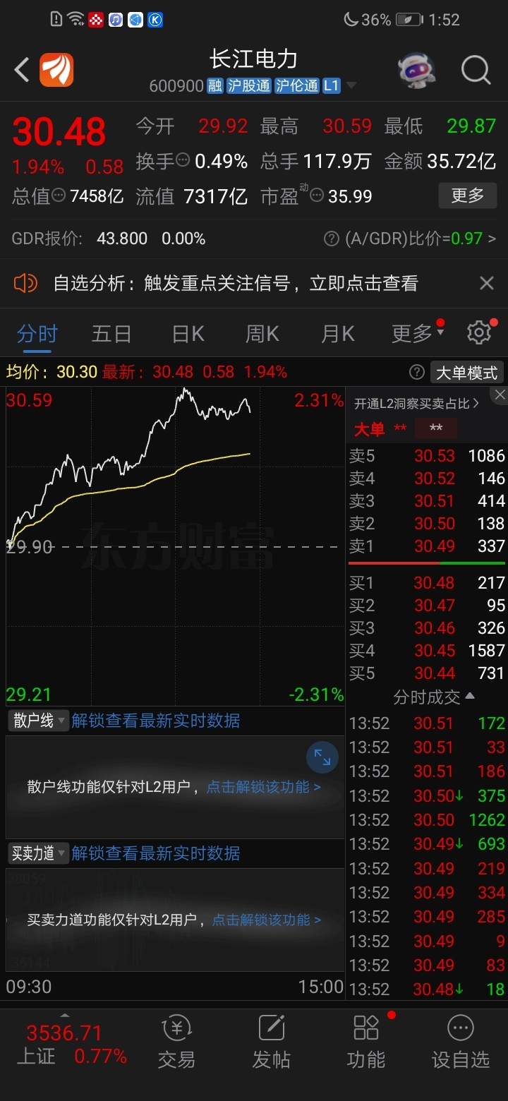Expand the chart to full screen
Viewport: 508px width, 1101px height.
322,757
